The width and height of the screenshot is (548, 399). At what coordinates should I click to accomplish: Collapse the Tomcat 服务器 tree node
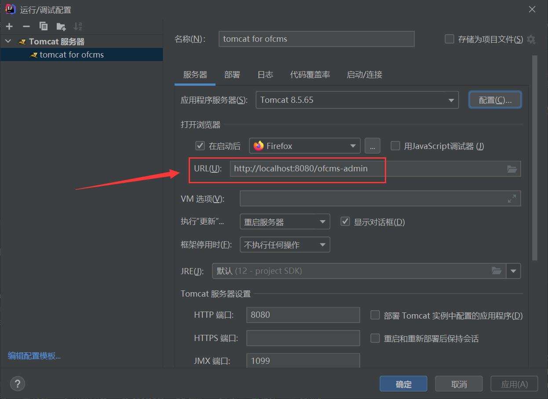click(x=8, y=41)
